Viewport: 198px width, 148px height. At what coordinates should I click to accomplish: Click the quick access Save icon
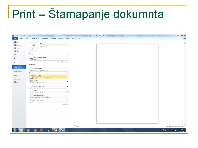point(16,36)
